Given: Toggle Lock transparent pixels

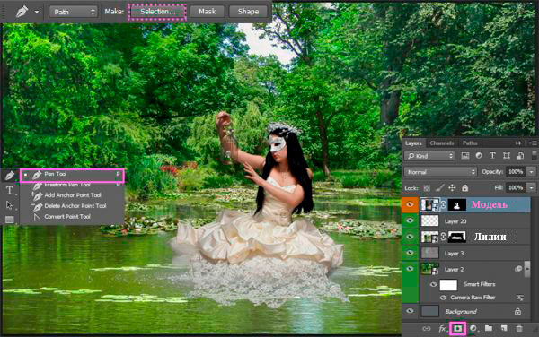Looking at the screenshot, I should pyautogui.click(x=427, y=188).
